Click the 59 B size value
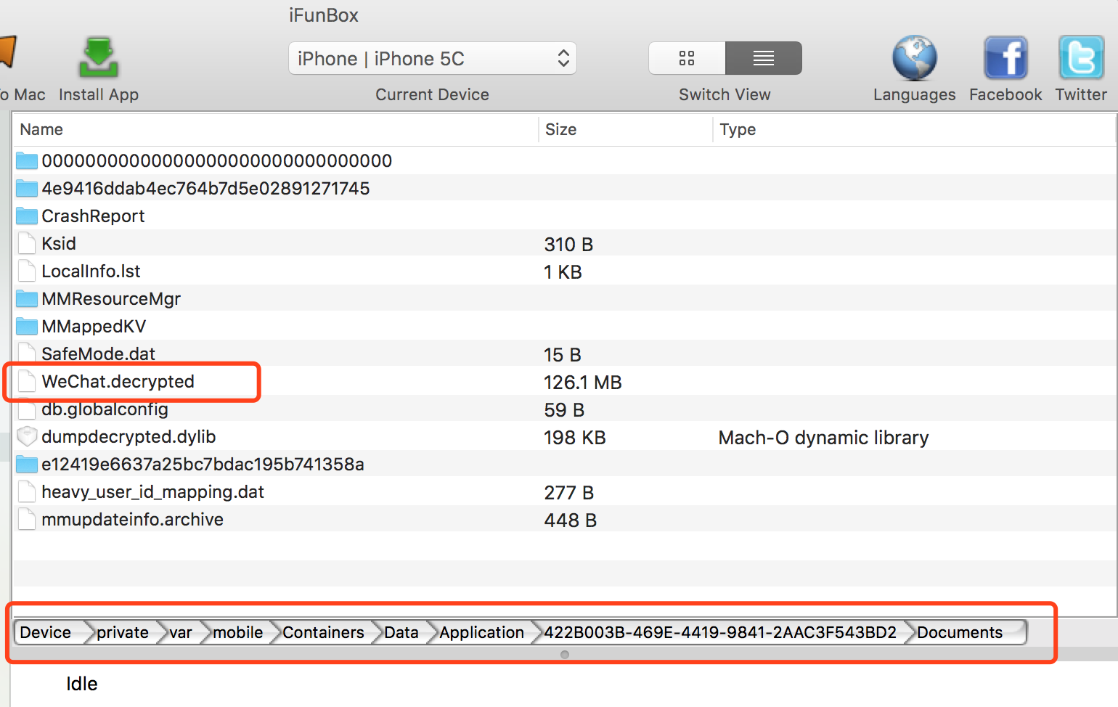 click(564, 410)
